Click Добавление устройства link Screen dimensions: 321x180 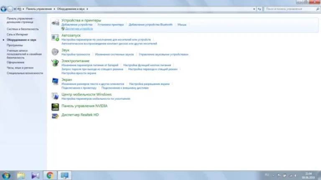pos(77,25)
